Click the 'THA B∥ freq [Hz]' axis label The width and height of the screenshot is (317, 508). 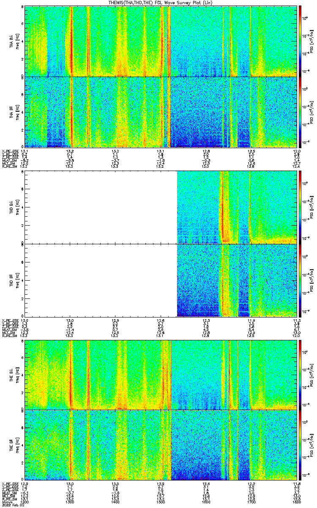[x=14, y=112]
